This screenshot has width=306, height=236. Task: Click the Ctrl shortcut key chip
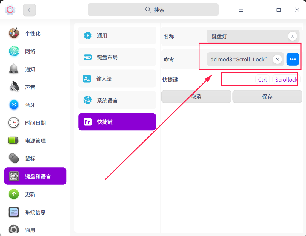[262, 80]
